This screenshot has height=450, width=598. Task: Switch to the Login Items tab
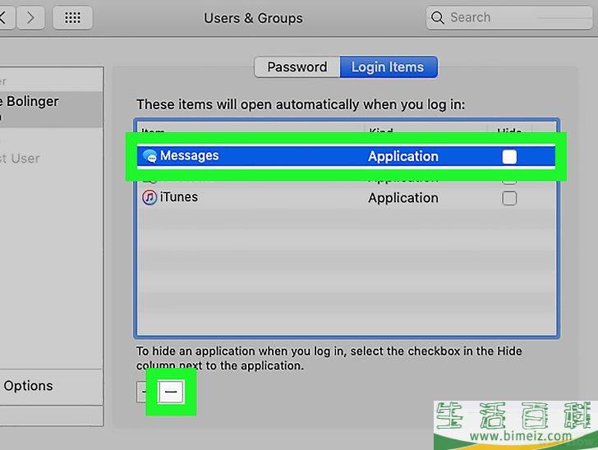pyautogui.click(x=389, y=67)
